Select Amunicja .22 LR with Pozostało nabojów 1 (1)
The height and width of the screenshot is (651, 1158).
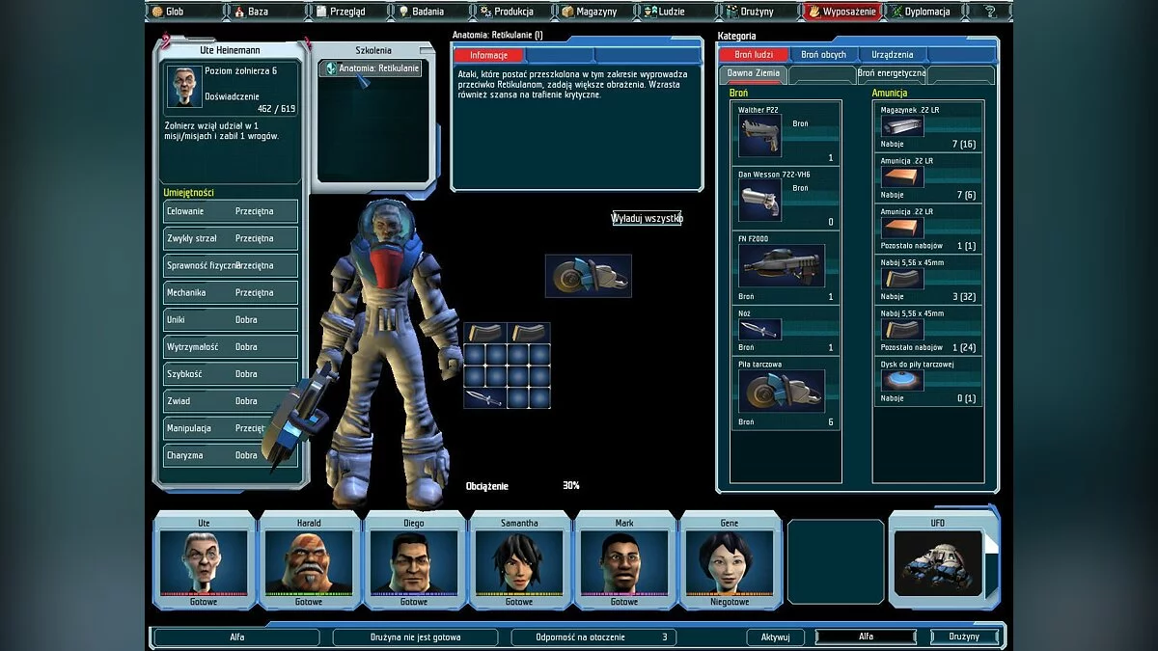click(902, 228)
